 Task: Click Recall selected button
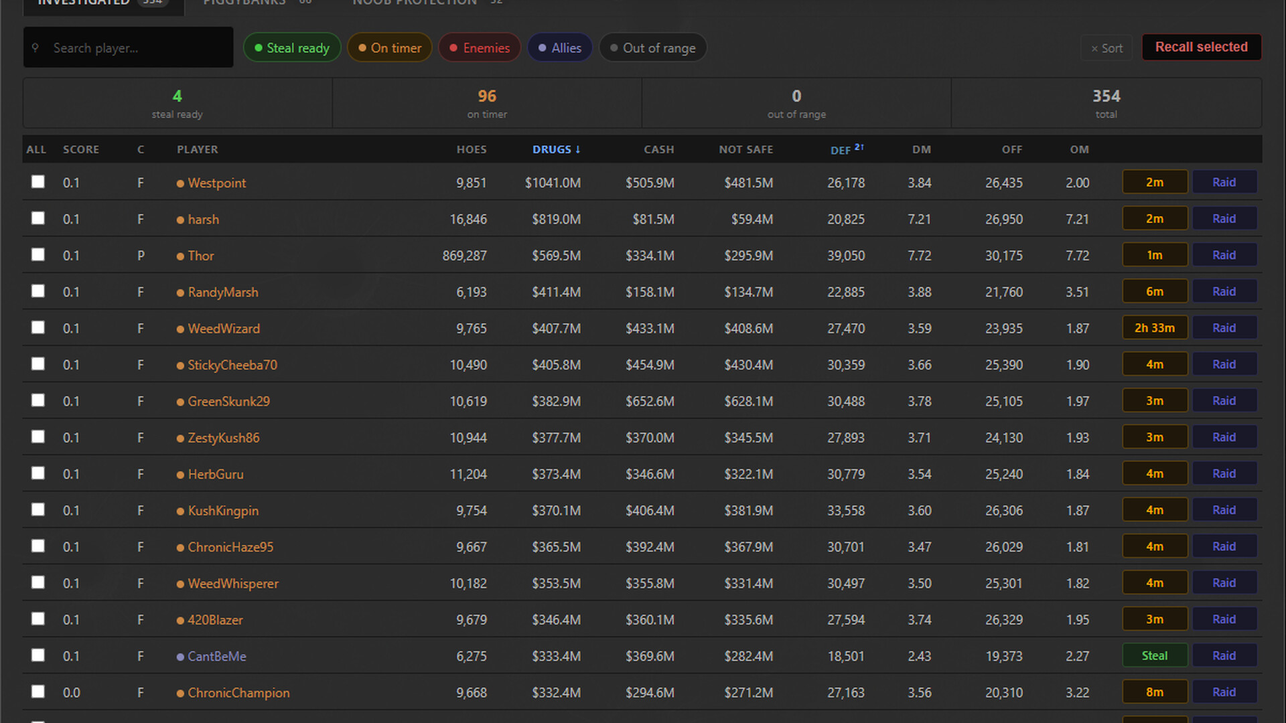(1202, 47)
